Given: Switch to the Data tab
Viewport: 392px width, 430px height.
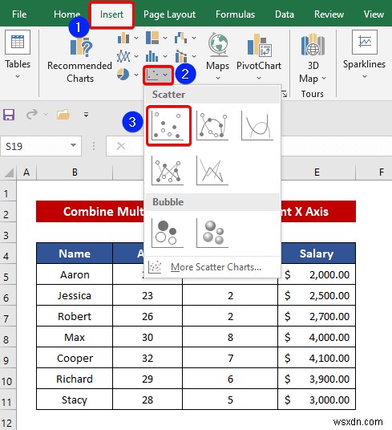Looking at the screenshot, I should (285, 14).
